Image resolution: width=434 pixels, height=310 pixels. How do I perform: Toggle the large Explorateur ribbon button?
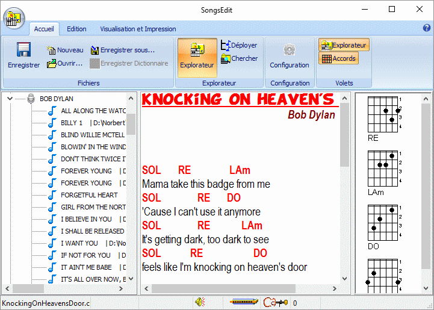point(197,57)
